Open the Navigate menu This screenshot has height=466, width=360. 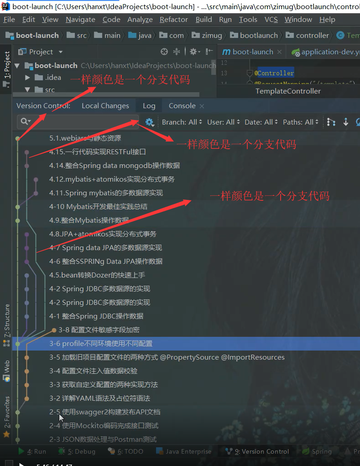(80, 19)
